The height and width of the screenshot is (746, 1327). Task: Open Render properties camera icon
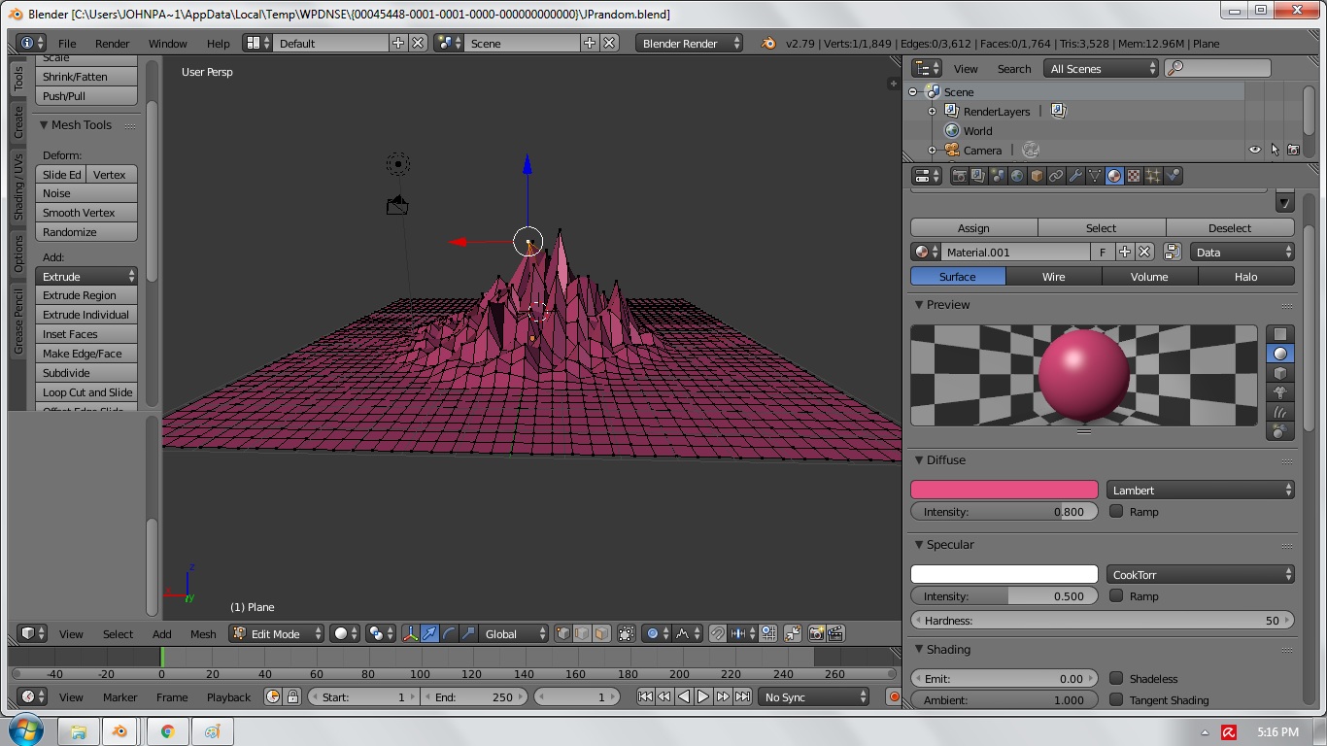[x=959, y=176]
